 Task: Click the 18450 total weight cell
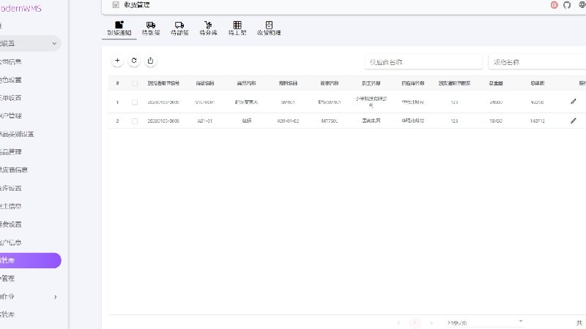pos(496,121)
